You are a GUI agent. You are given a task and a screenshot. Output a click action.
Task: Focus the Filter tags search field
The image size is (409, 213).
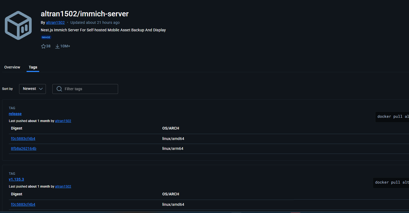point(85,89)
